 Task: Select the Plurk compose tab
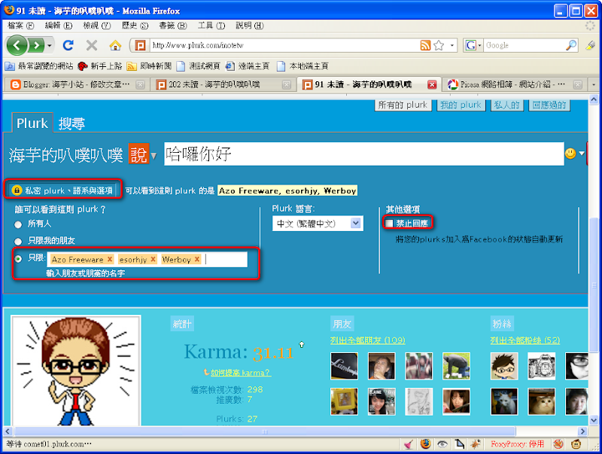click(x=32, y=123)
